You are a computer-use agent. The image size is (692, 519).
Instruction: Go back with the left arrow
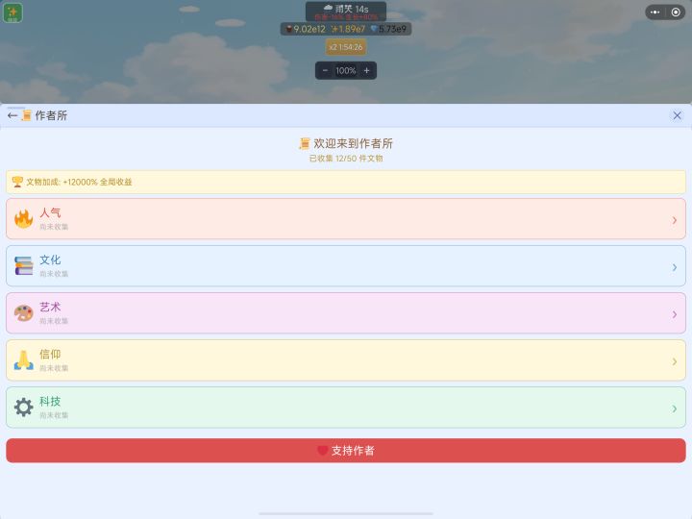coord(12,115)
